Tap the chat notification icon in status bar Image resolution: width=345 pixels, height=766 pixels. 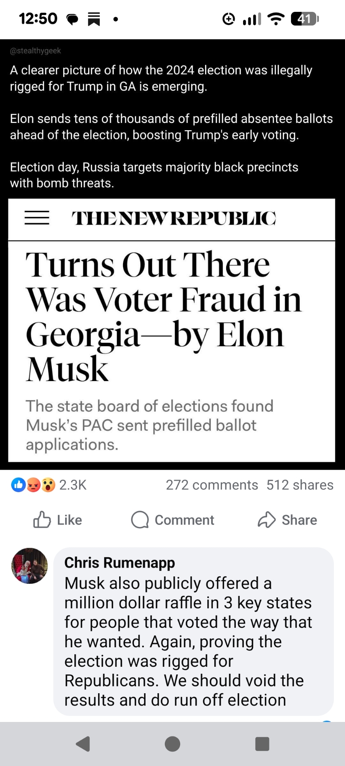click(72, 19)
